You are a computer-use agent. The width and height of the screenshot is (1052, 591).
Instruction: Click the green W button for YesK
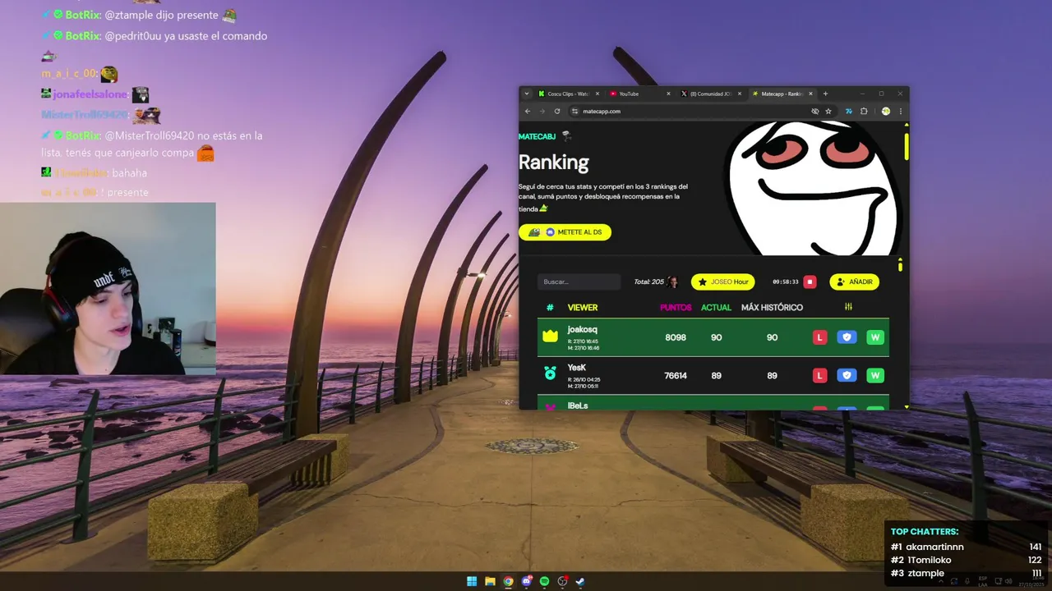(x=875, y=375)
